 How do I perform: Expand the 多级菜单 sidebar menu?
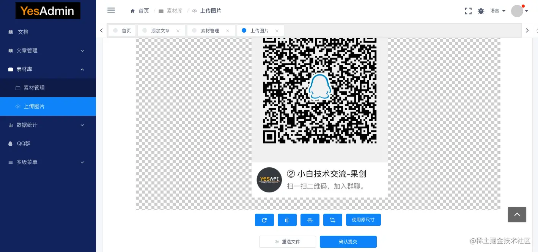pos(48,162)
